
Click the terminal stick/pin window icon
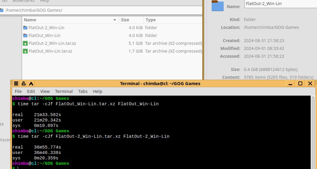point(23,84)
